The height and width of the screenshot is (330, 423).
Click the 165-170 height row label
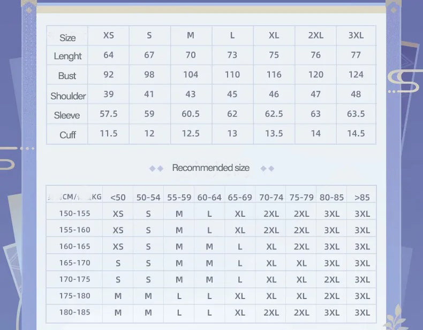tap(75, 263)
